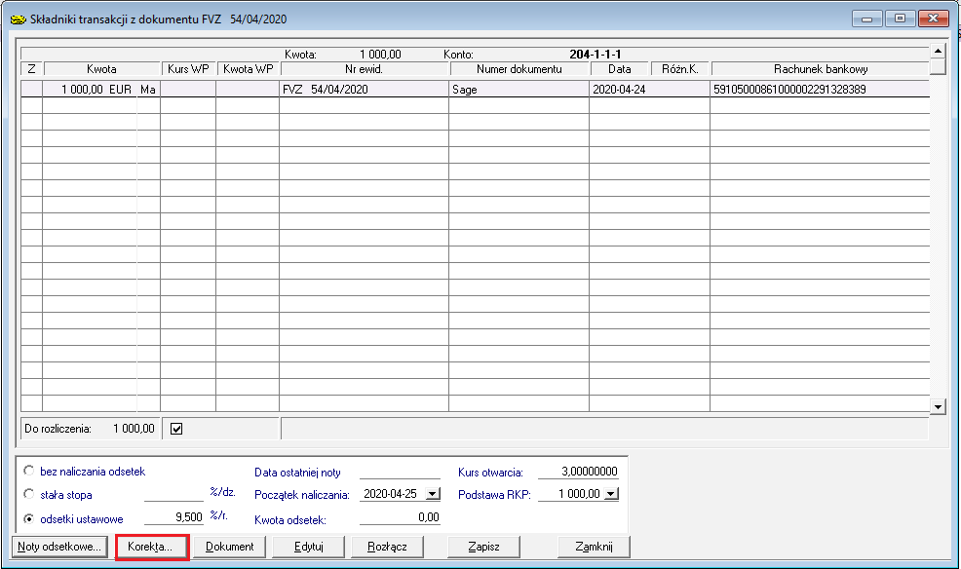
Task: Open Podstawa RKP dropdown arrow
Action: click(611, 494)
